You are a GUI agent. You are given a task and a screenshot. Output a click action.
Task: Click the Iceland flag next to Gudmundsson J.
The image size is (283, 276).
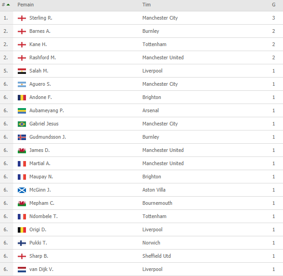[x=21, y=137]
